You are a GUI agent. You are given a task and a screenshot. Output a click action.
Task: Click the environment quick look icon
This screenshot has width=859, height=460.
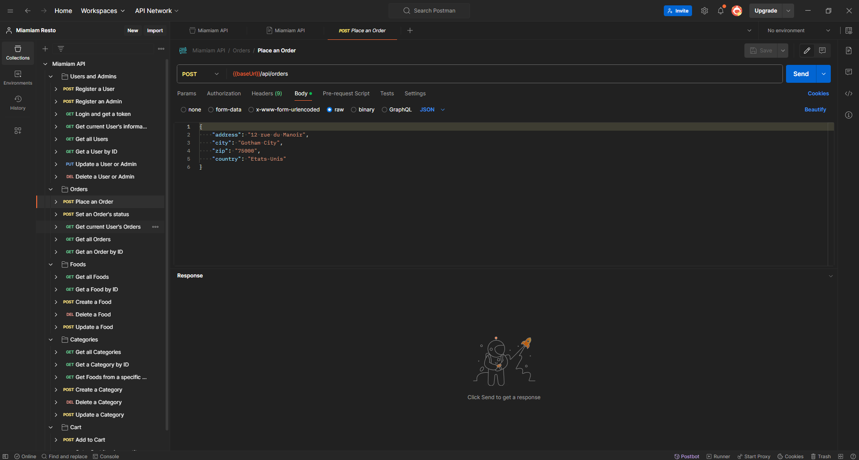tap(849, 30)
